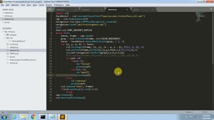Close the dataset.py tab
Viewport: 214px width, 120px height.
tap(76, 10)
